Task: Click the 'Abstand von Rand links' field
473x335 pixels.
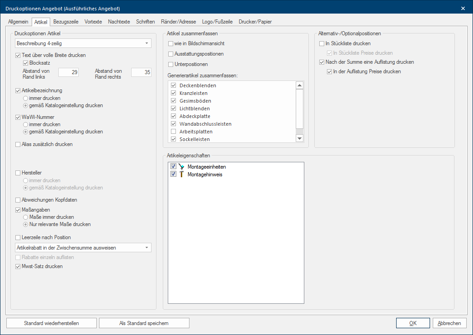Action: pos(68,72)
